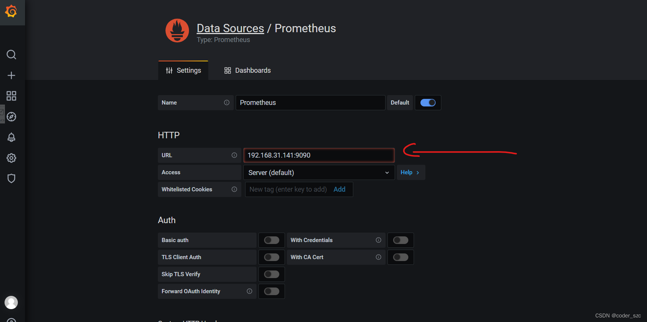
Task: Open the Access Server (default) dropdown
Action: (x=319, y=172)
